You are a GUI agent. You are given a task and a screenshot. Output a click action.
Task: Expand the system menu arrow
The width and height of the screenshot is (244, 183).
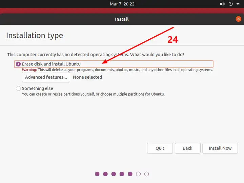point(238,4)
